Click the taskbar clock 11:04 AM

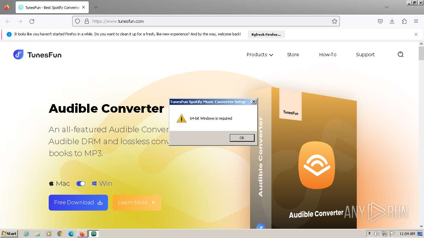pos(407,234)
